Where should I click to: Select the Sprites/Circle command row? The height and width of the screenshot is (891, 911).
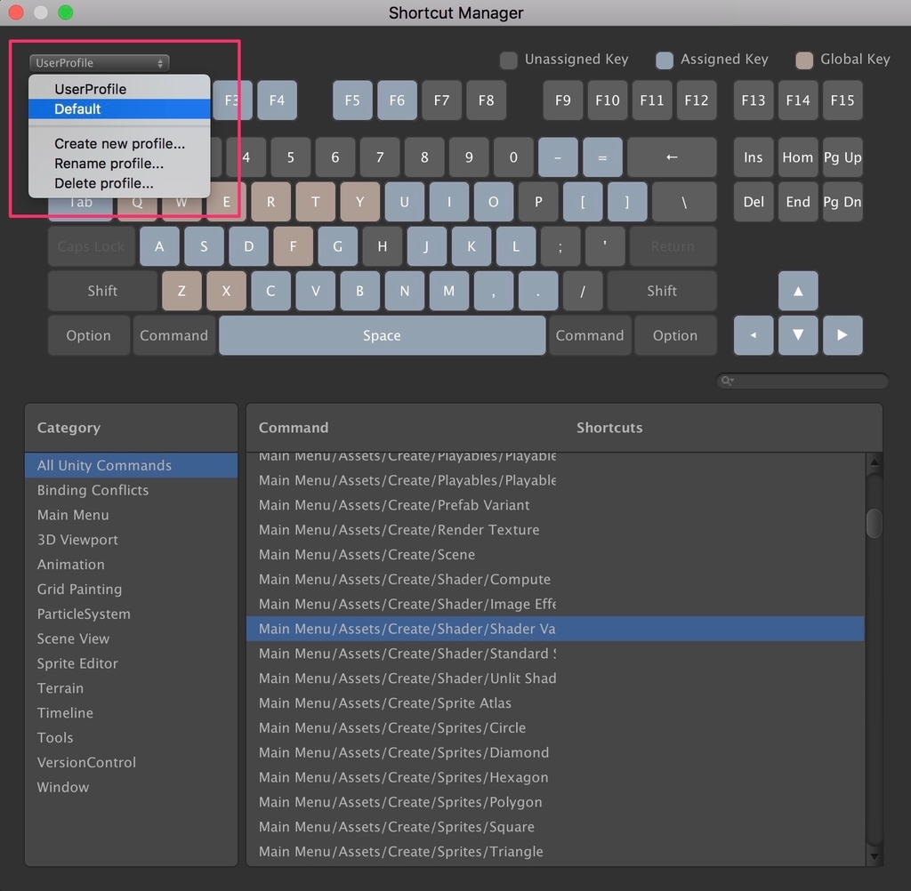(x=555, y=727)
